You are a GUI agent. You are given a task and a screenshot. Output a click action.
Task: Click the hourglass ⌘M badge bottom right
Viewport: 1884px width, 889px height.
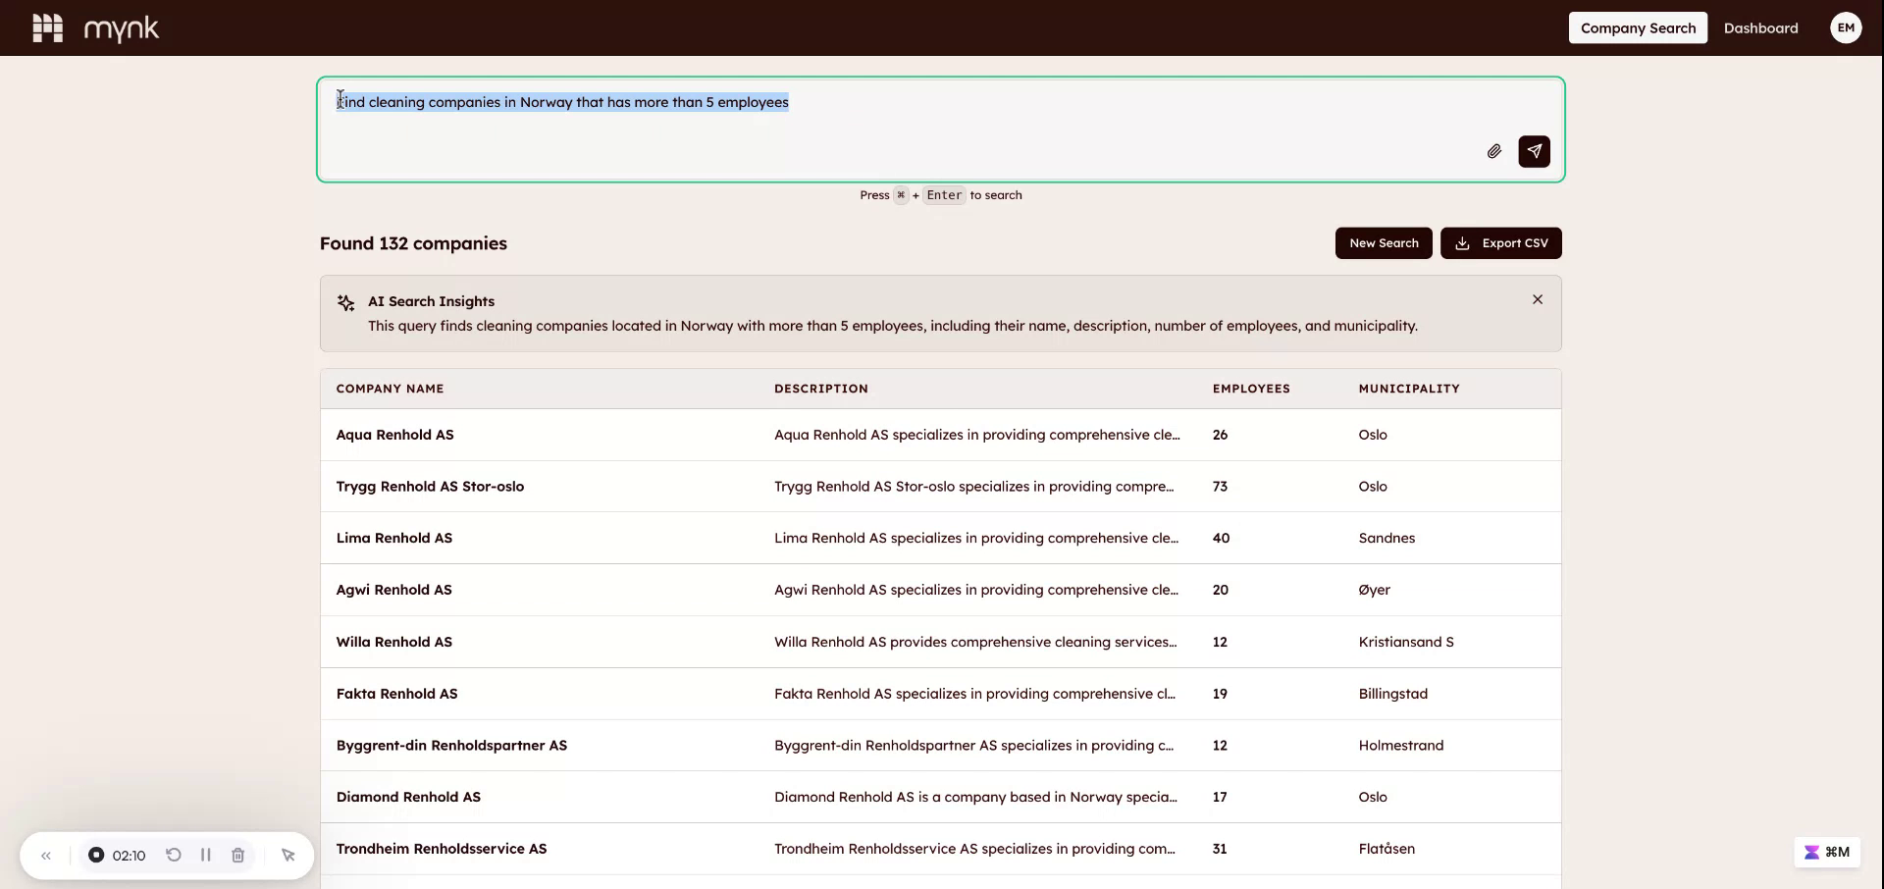[x=1826, y=852]
